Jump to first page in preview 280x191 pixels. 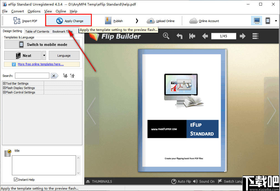(x=192, y=36)
